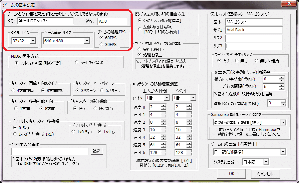Click 読込 button for hero image

point(97,151)
